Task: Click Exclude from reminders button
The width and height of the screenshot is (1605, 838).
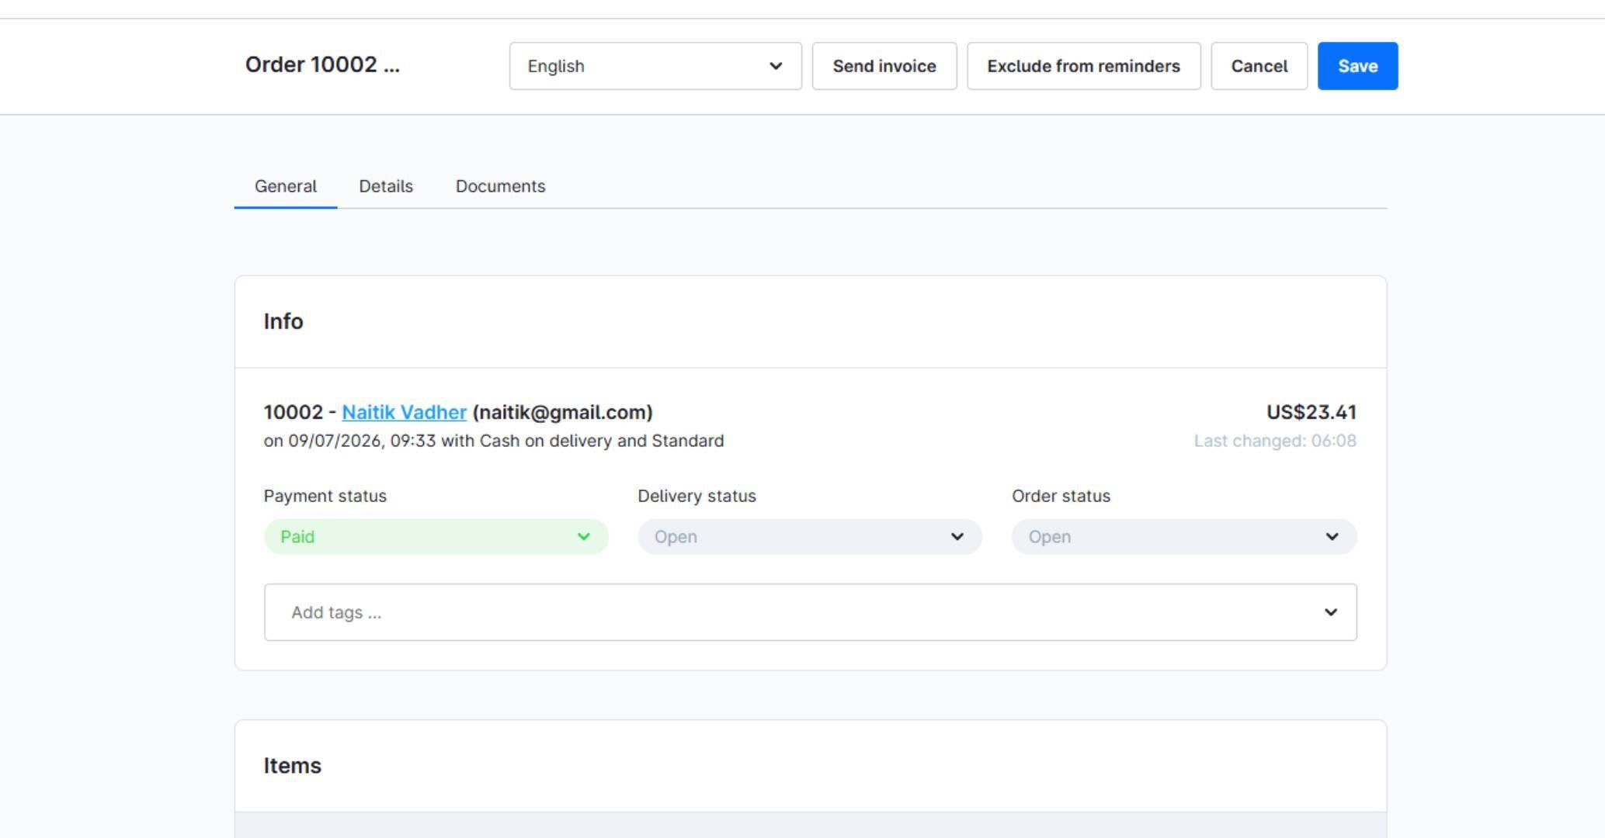Action: 1083,66
